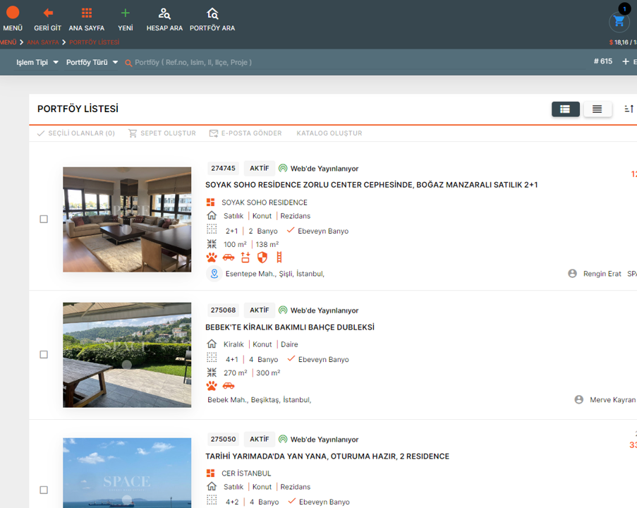Click E-POSTA GÖNDER action
Image resolution: width=637 pixels, height=508 pixels.
tap(245, 133)
